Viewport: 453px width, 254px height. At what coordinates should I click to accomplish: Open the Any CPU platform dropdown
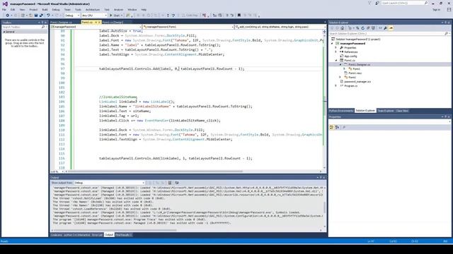point(94,16)
